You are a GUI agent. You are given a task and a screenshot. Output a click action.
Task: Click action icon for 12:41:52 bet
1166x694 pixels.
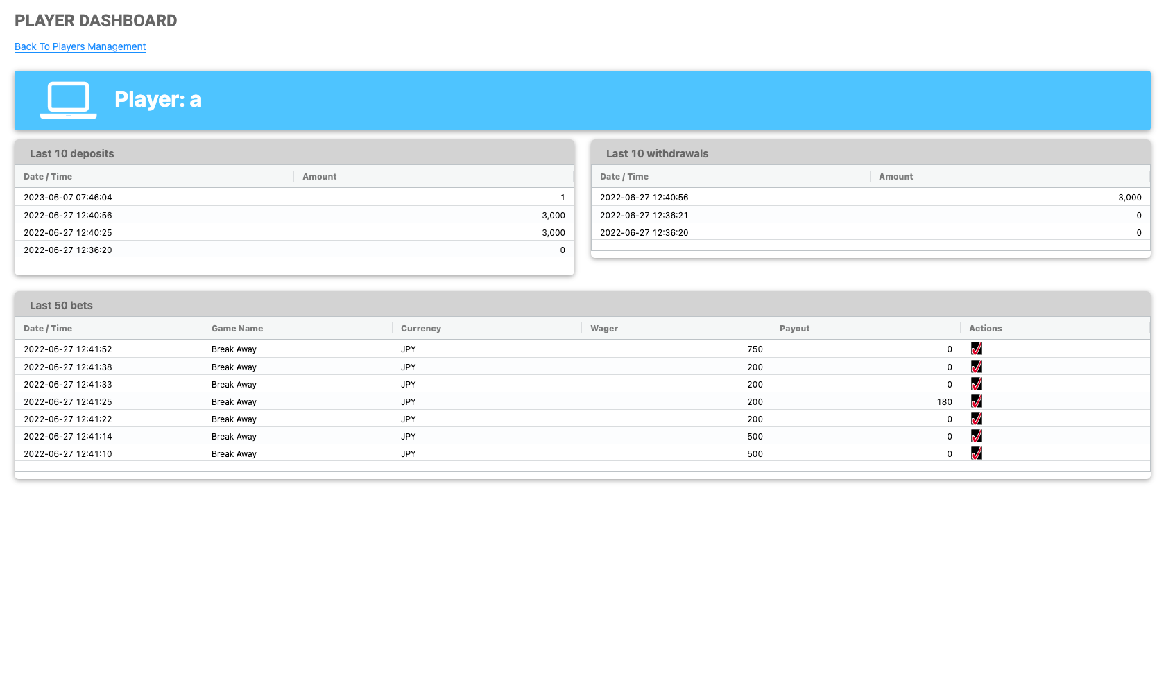976,349
